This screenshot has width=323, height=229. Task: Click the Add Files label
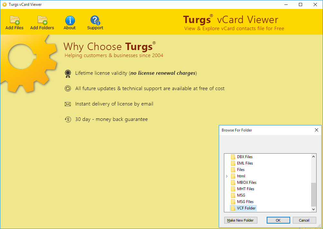point(14,28)
